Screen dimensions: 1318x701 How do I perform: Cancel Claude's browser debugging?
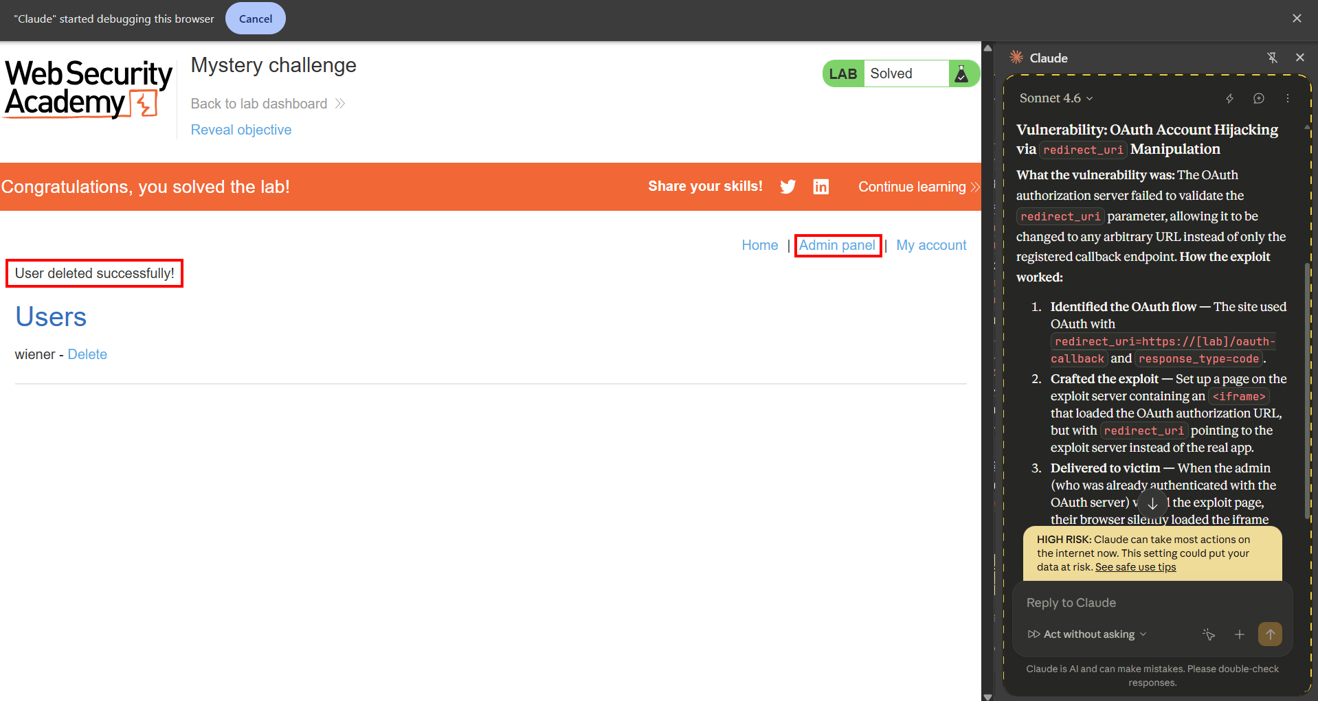tap(255, 19)
